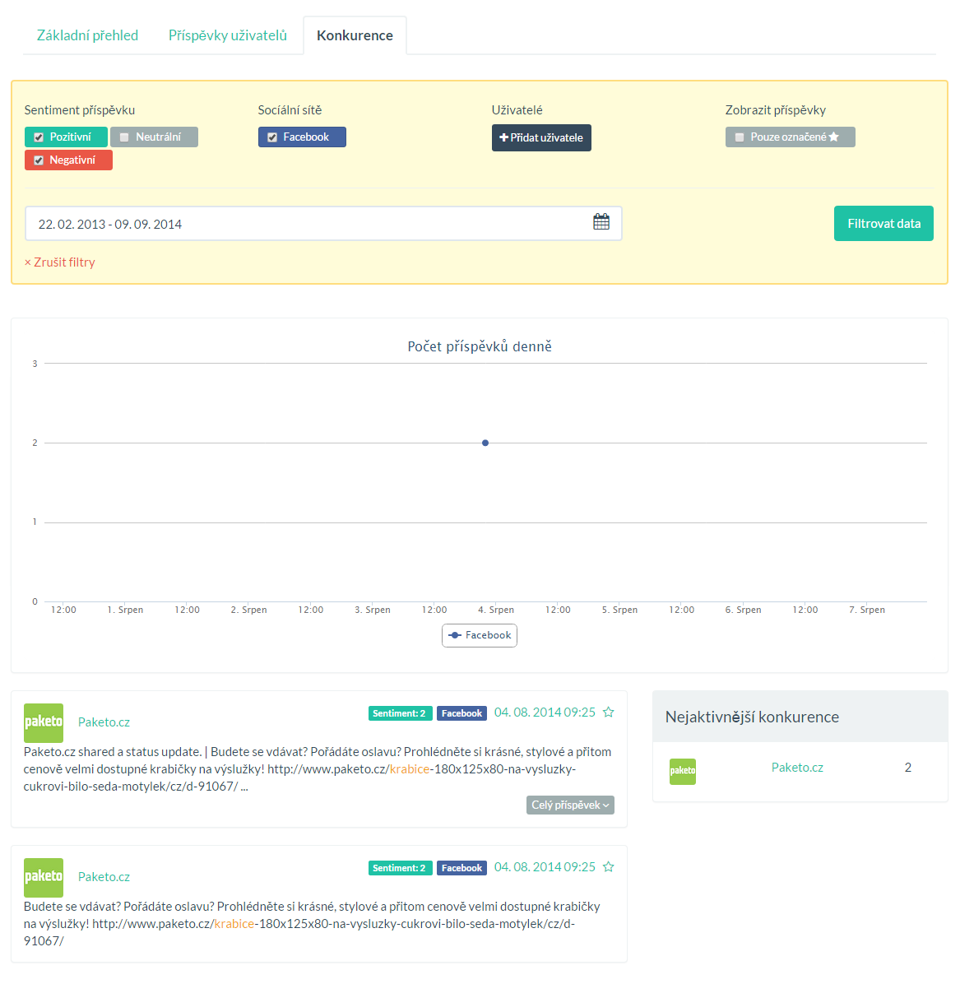Image resolution: width=960 pixels, height=984 pixels.
Task: Click the Nejaktivnější konkurence heading
Action: pos(752,717)
